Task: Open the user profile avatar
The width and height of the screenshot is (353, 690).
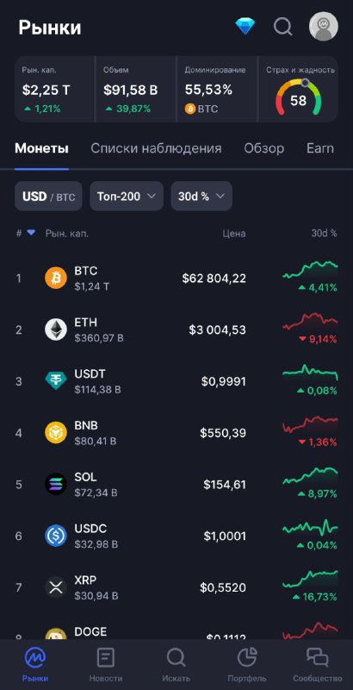Action: 324,27
